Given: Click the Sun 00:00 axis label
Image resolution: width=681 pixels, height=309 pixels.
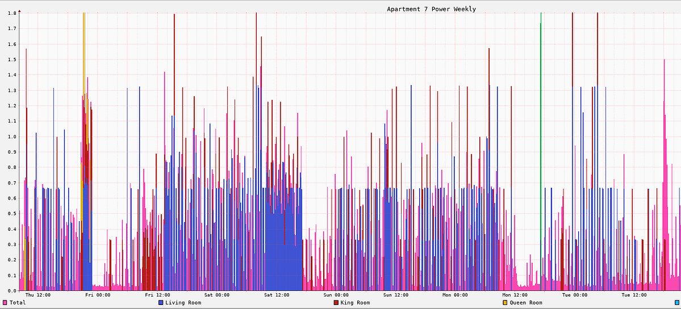Looking at the screenshot, I should click(336, 295).
